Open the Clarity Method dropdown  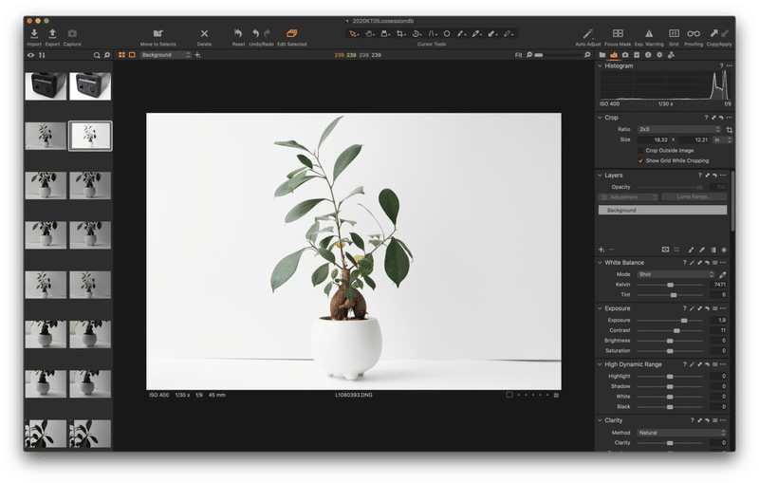[682, 433]
